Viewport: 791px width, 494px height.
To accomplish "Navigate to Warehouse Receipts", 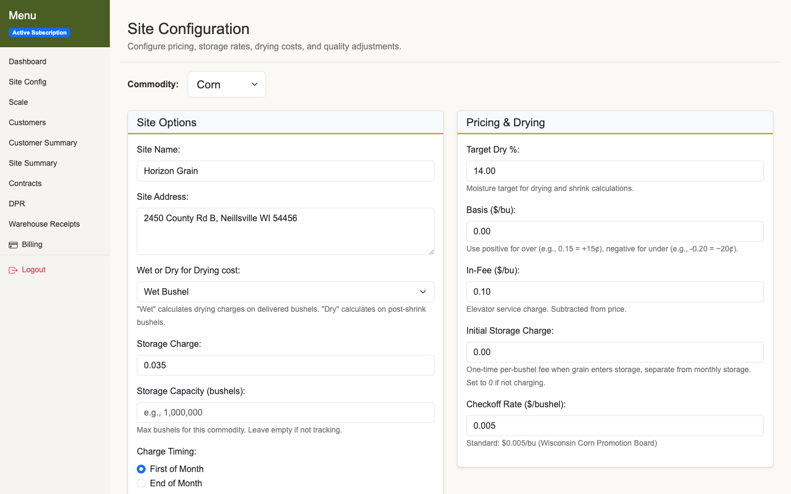I will tap(44, 224).
